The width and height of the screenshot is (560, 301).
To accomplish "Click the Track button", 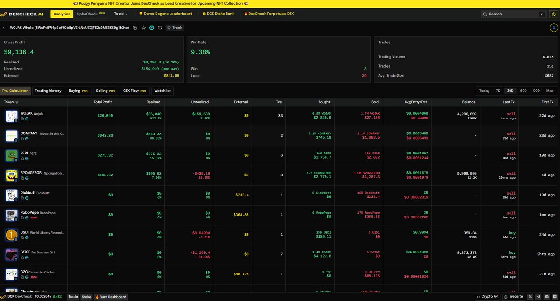I will (175, 28).
